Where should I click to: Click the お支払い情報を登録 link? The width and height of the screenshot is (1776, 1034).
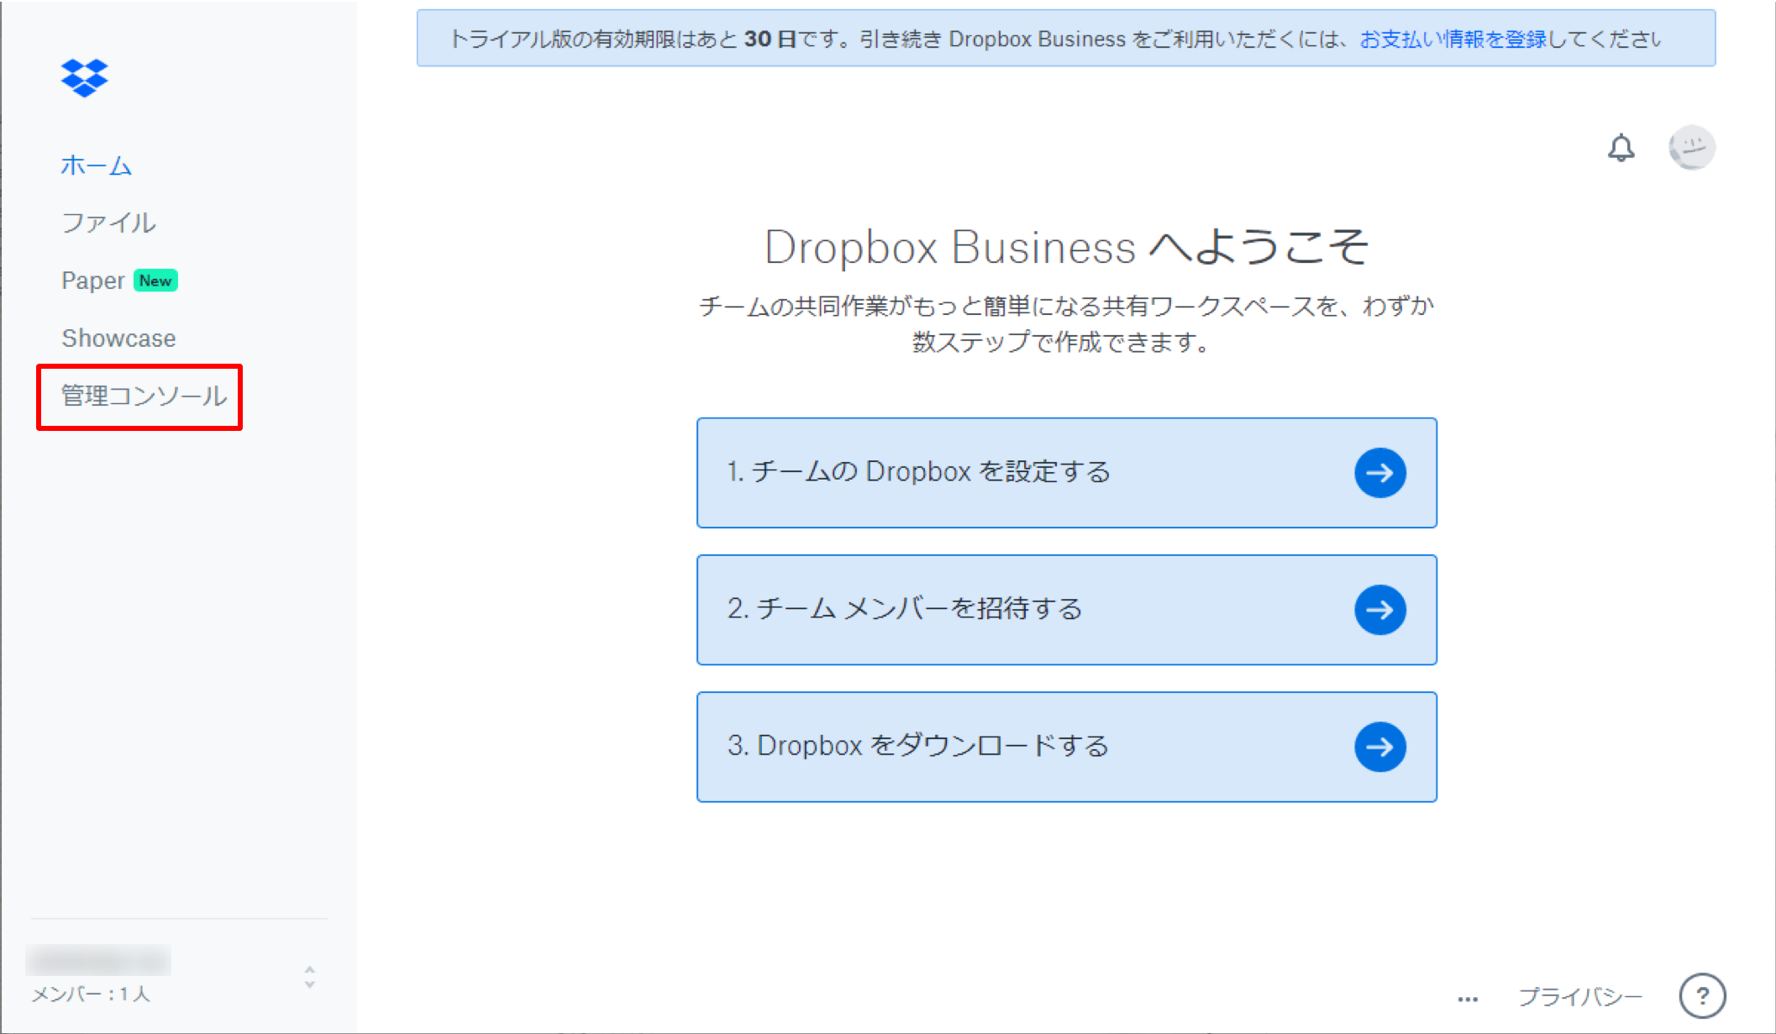tap(1453, 39)
